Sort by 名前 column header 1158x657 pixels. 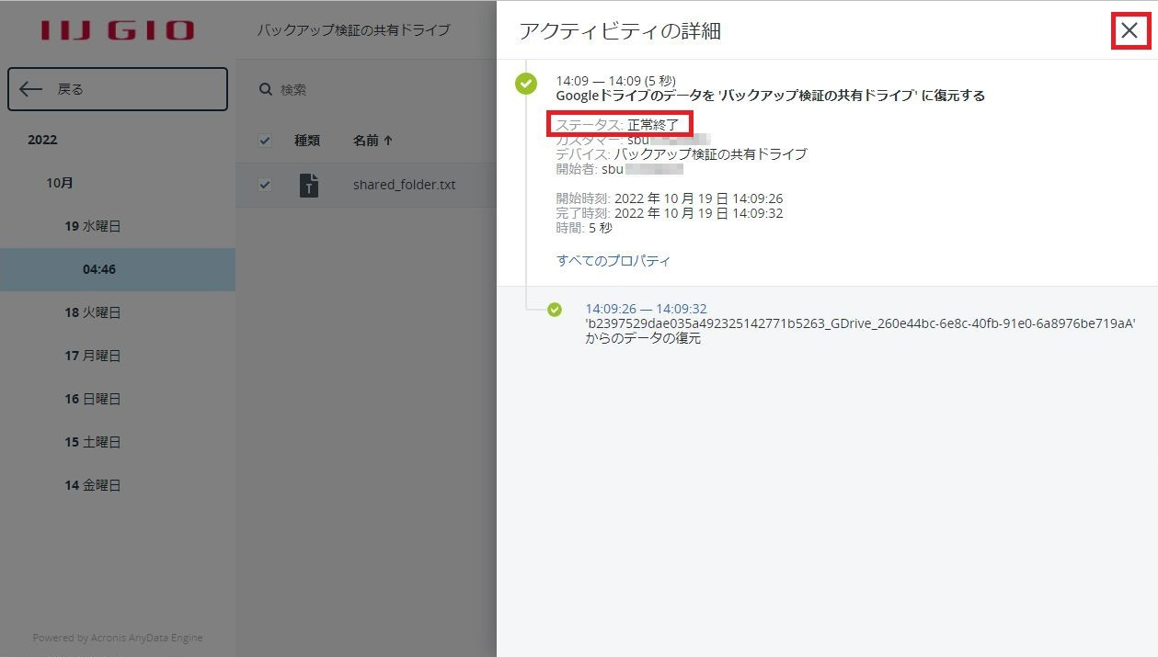(x=373, y=141)
